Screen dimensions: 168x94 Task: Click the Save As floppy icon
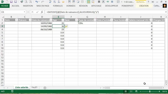pyautogui.click(x=16, y=2)
